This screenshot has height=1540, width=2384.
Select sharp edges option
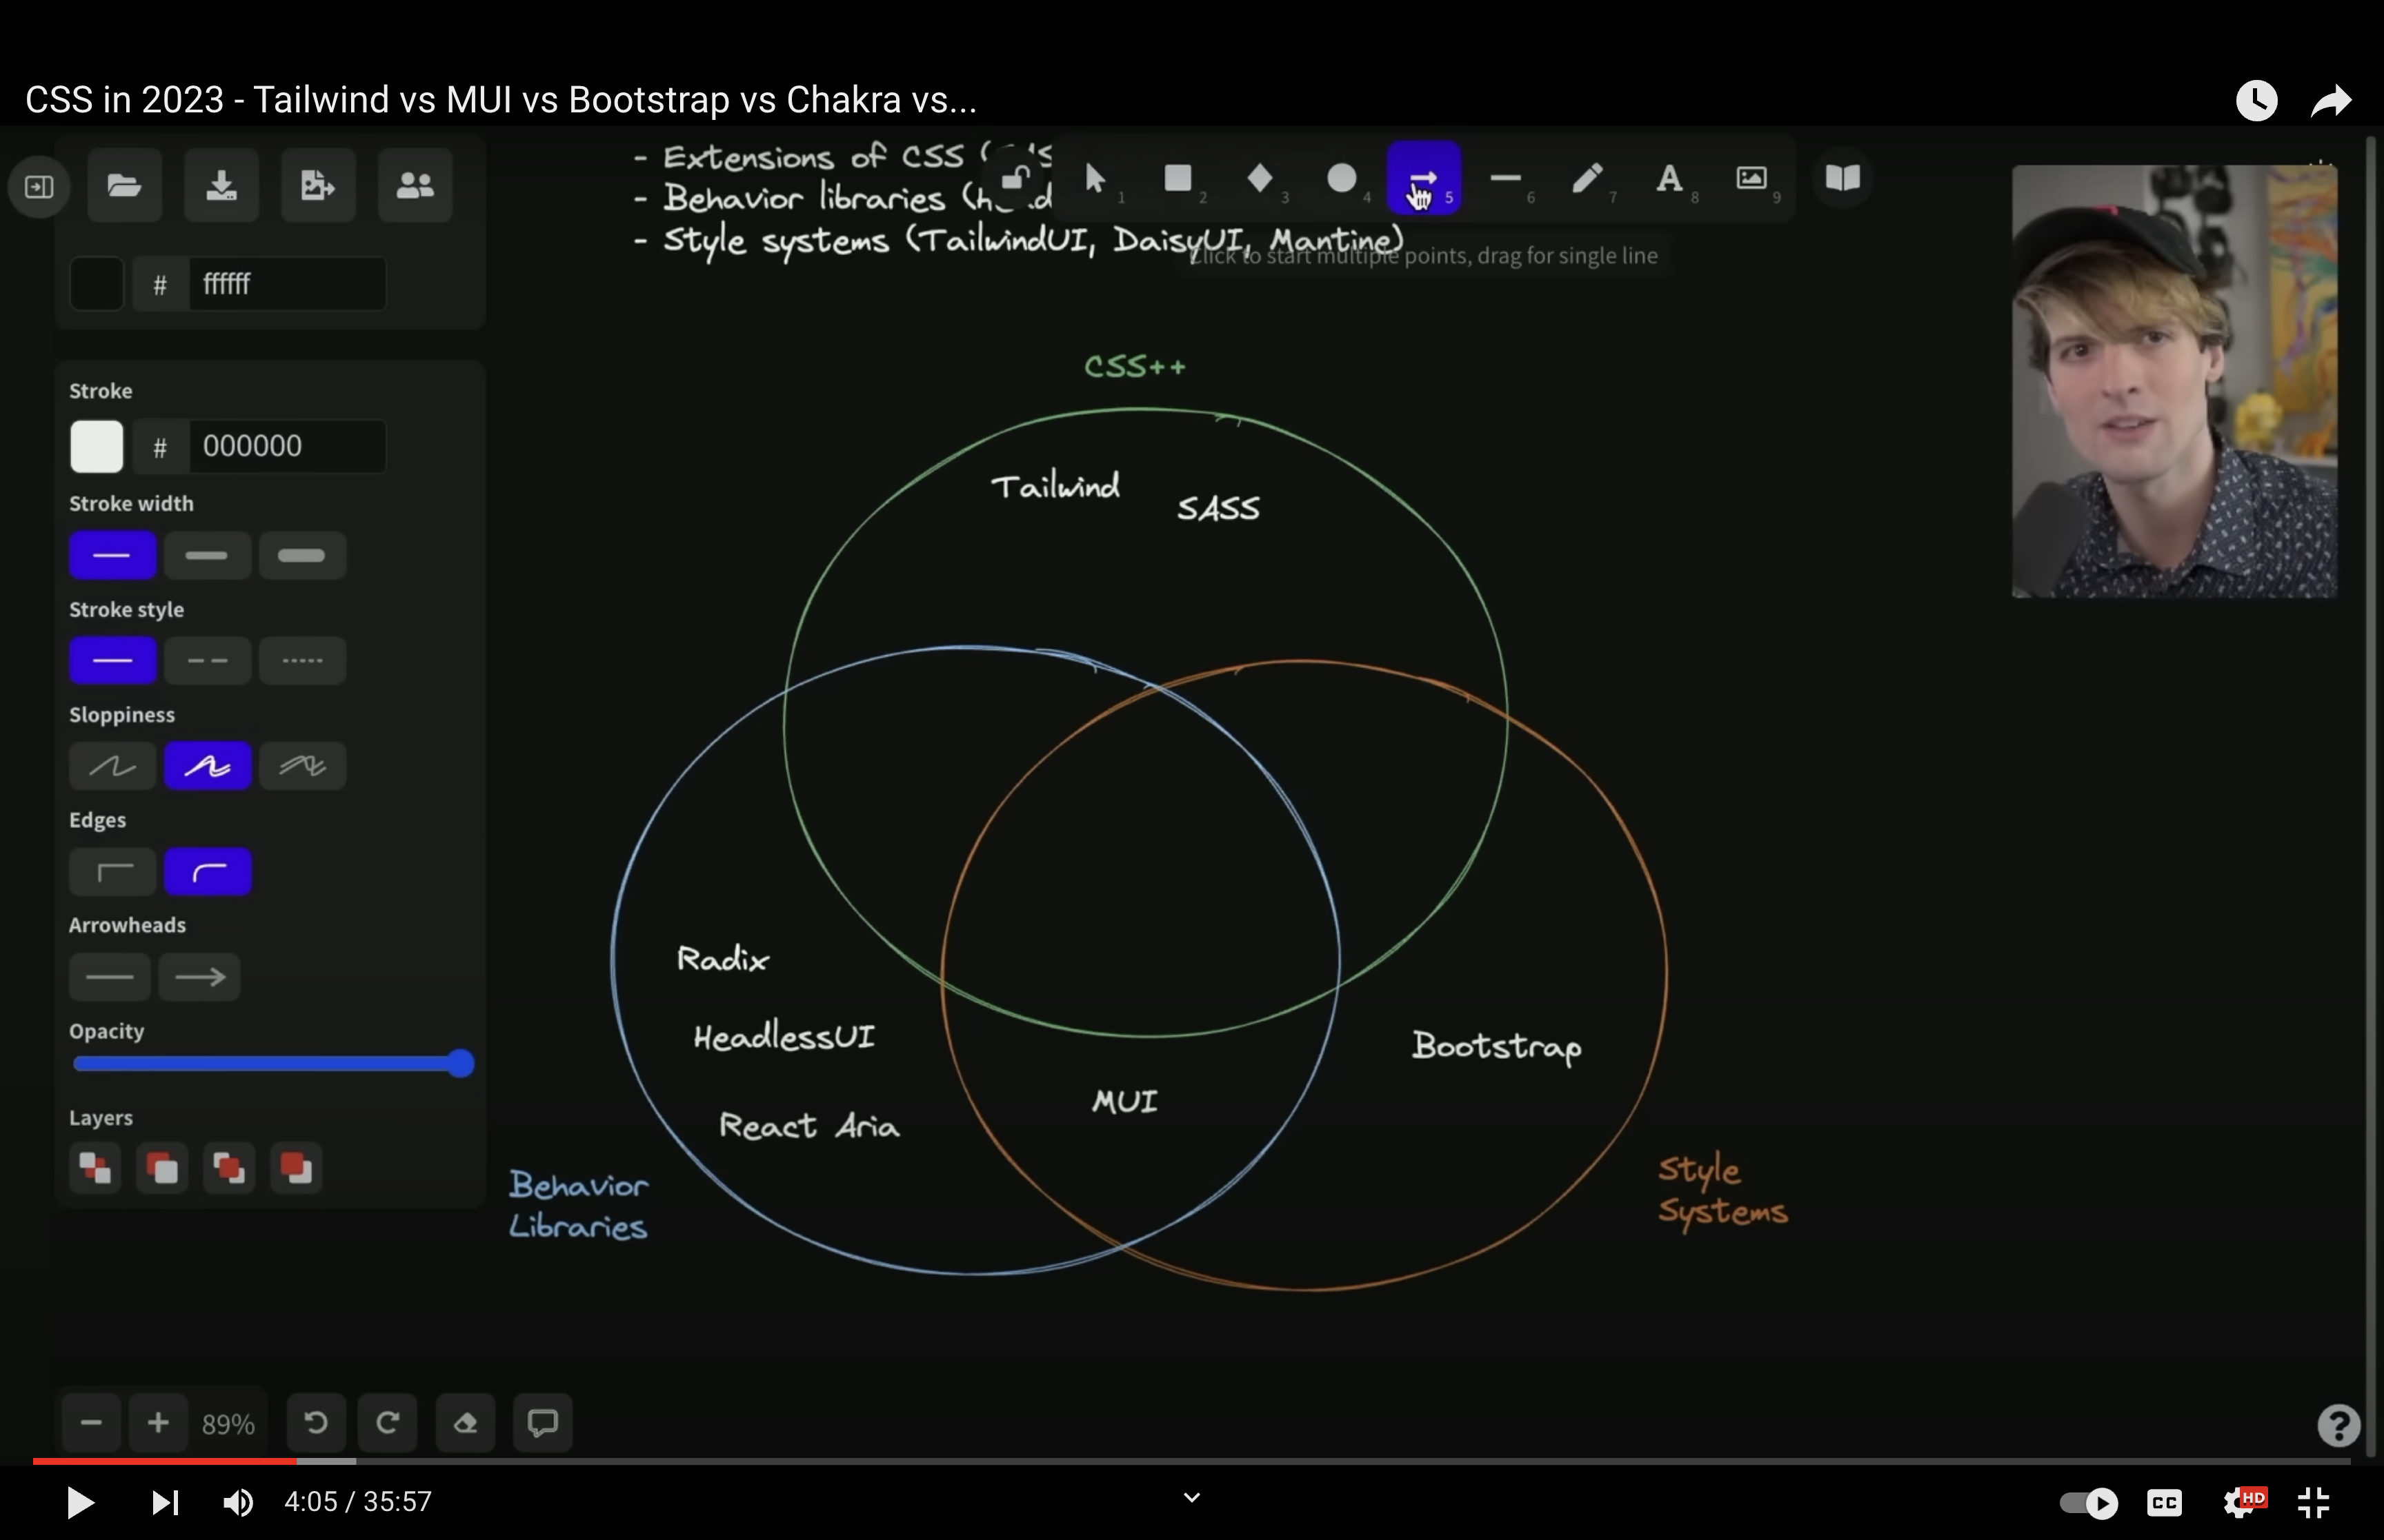pyautogui.click(x=113, y=872)
